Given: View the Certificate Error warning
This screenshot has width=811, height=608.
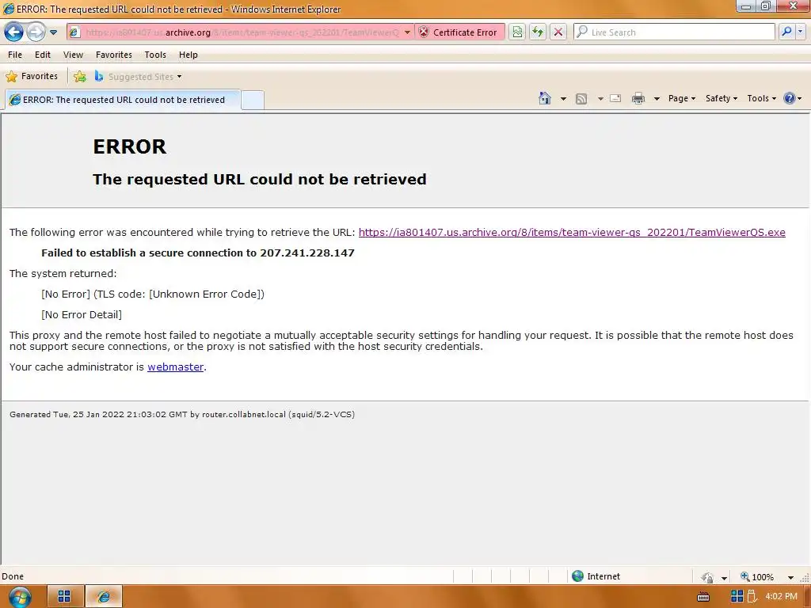Looking at the screenshot, I should (x=459, y=32).
